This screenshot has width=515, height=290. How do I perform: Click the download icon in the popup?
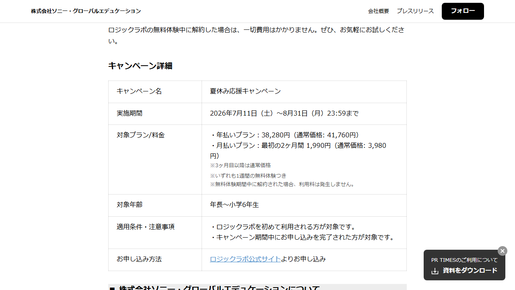(435, 271)
